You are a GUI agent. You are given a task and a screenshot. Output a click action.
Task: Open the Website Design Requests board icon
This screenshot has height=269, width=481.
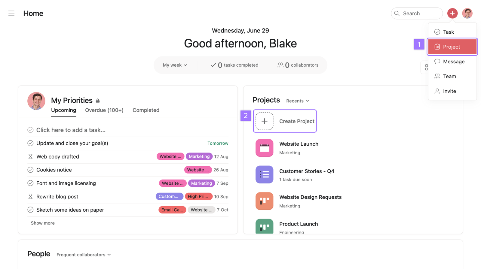[x=264, y=201]
